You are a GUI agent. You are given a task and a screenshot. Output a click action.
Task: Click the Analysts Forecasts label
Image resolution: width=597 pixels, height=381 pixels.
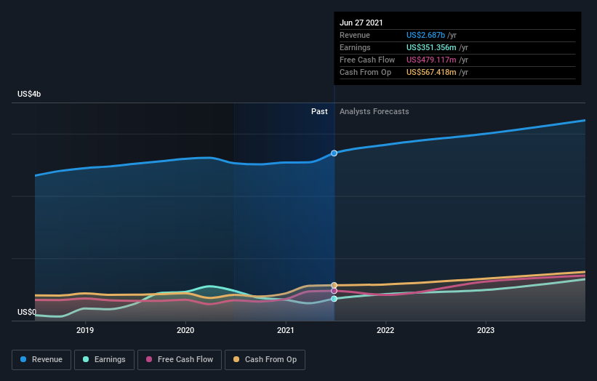(374, 111)
